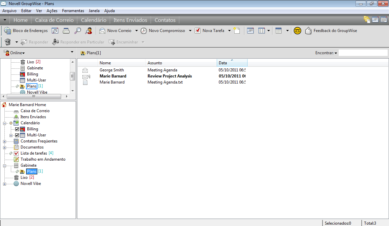The width and height of the screenshot is (389, 226).
Task: Expand the Documentos tree node
Action: [4, 148]
